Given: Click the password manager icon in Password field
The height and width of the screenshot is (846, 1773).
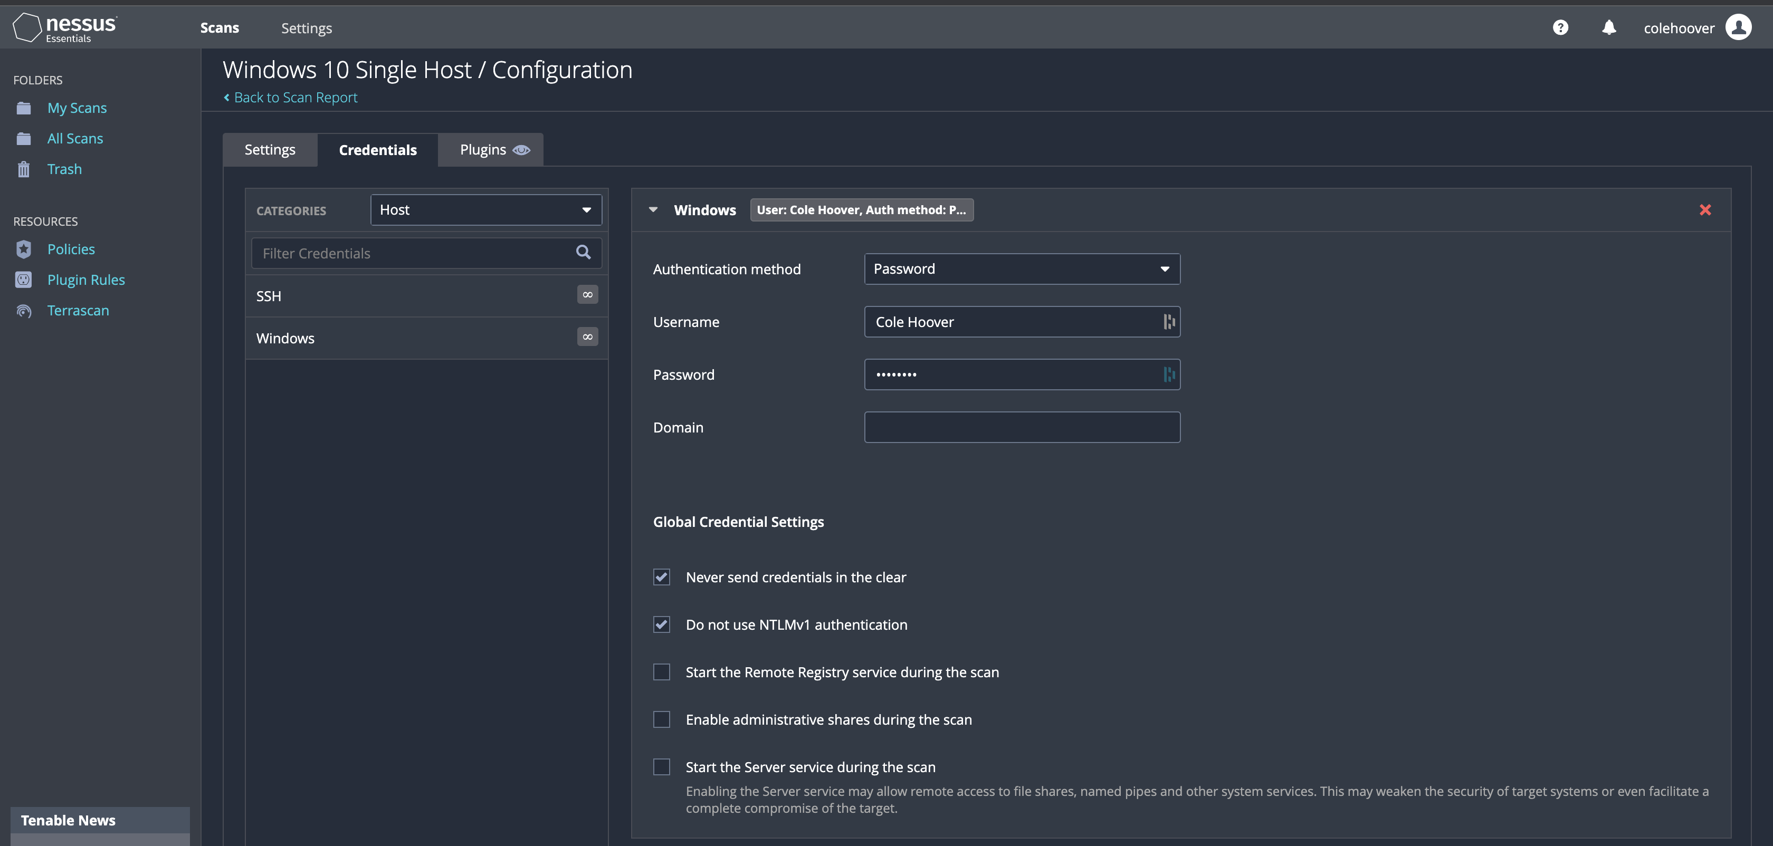Looking at the screenshot, I should [x=1169, y=375].
